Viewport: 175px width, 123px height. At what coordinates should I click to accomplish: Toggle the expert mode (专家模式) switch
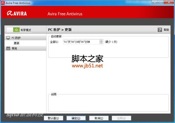pos(13,30)
